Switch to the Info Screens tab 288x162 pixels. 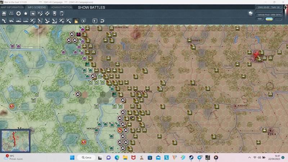coord(37,7)
